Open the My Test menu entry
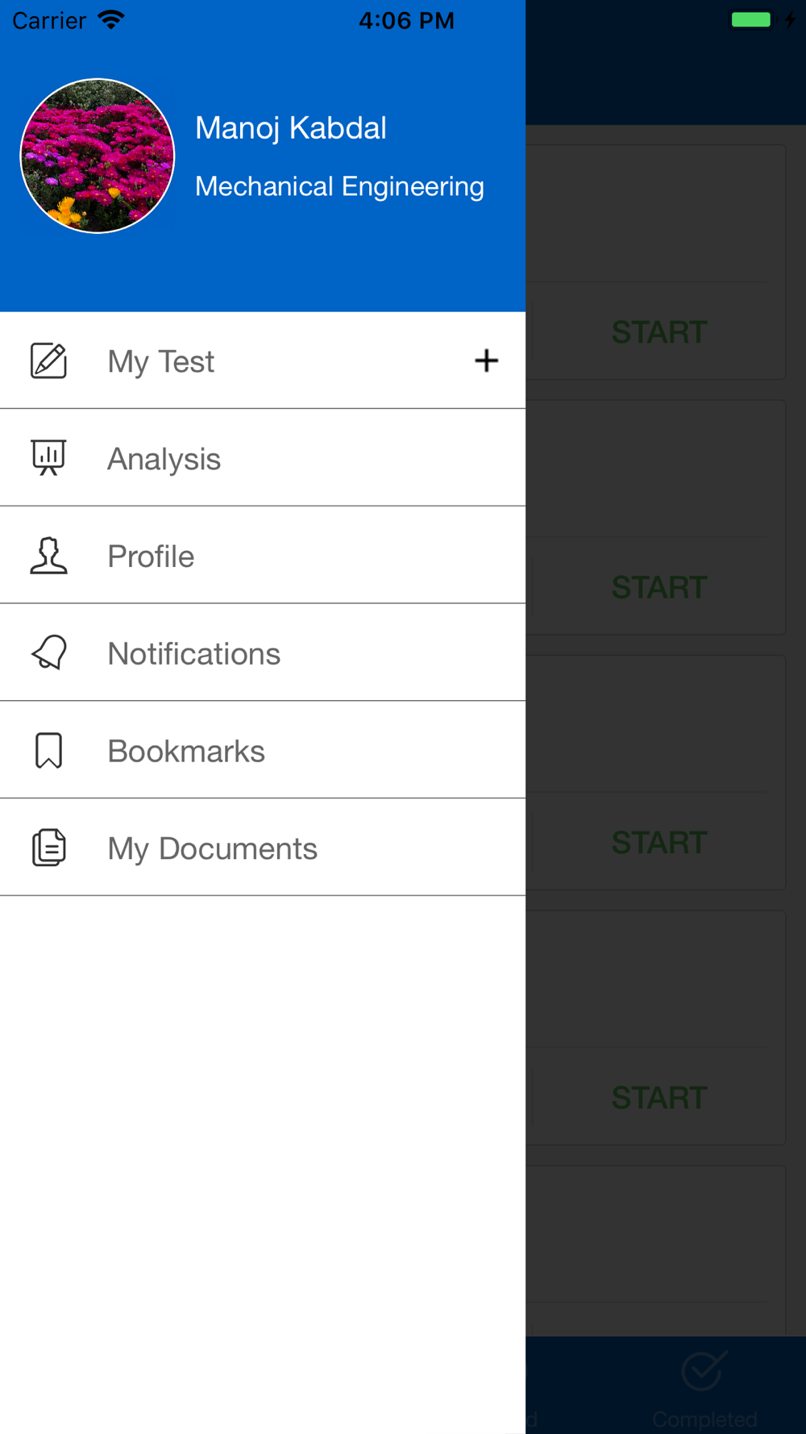The width and height of the screenshot is (806, 1434). 263,361
